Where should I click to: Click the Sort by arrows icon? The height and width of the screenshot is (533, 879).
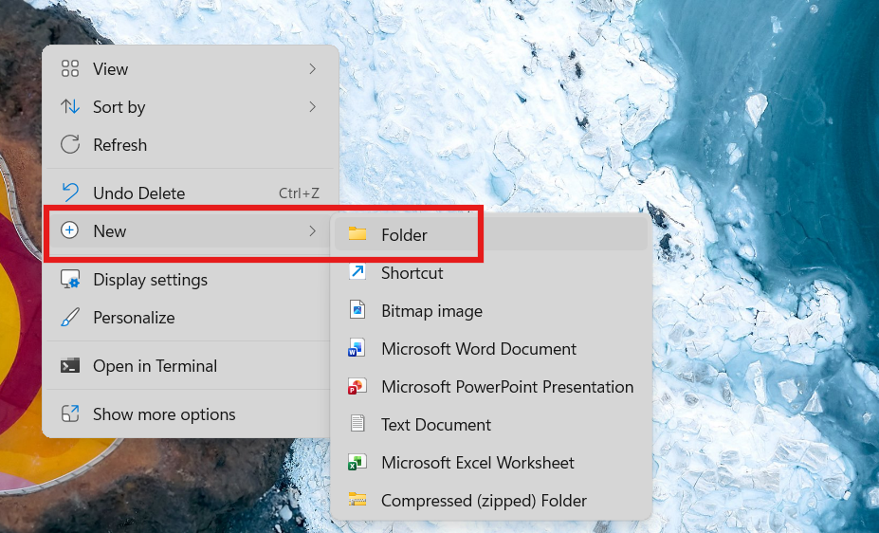70,106
